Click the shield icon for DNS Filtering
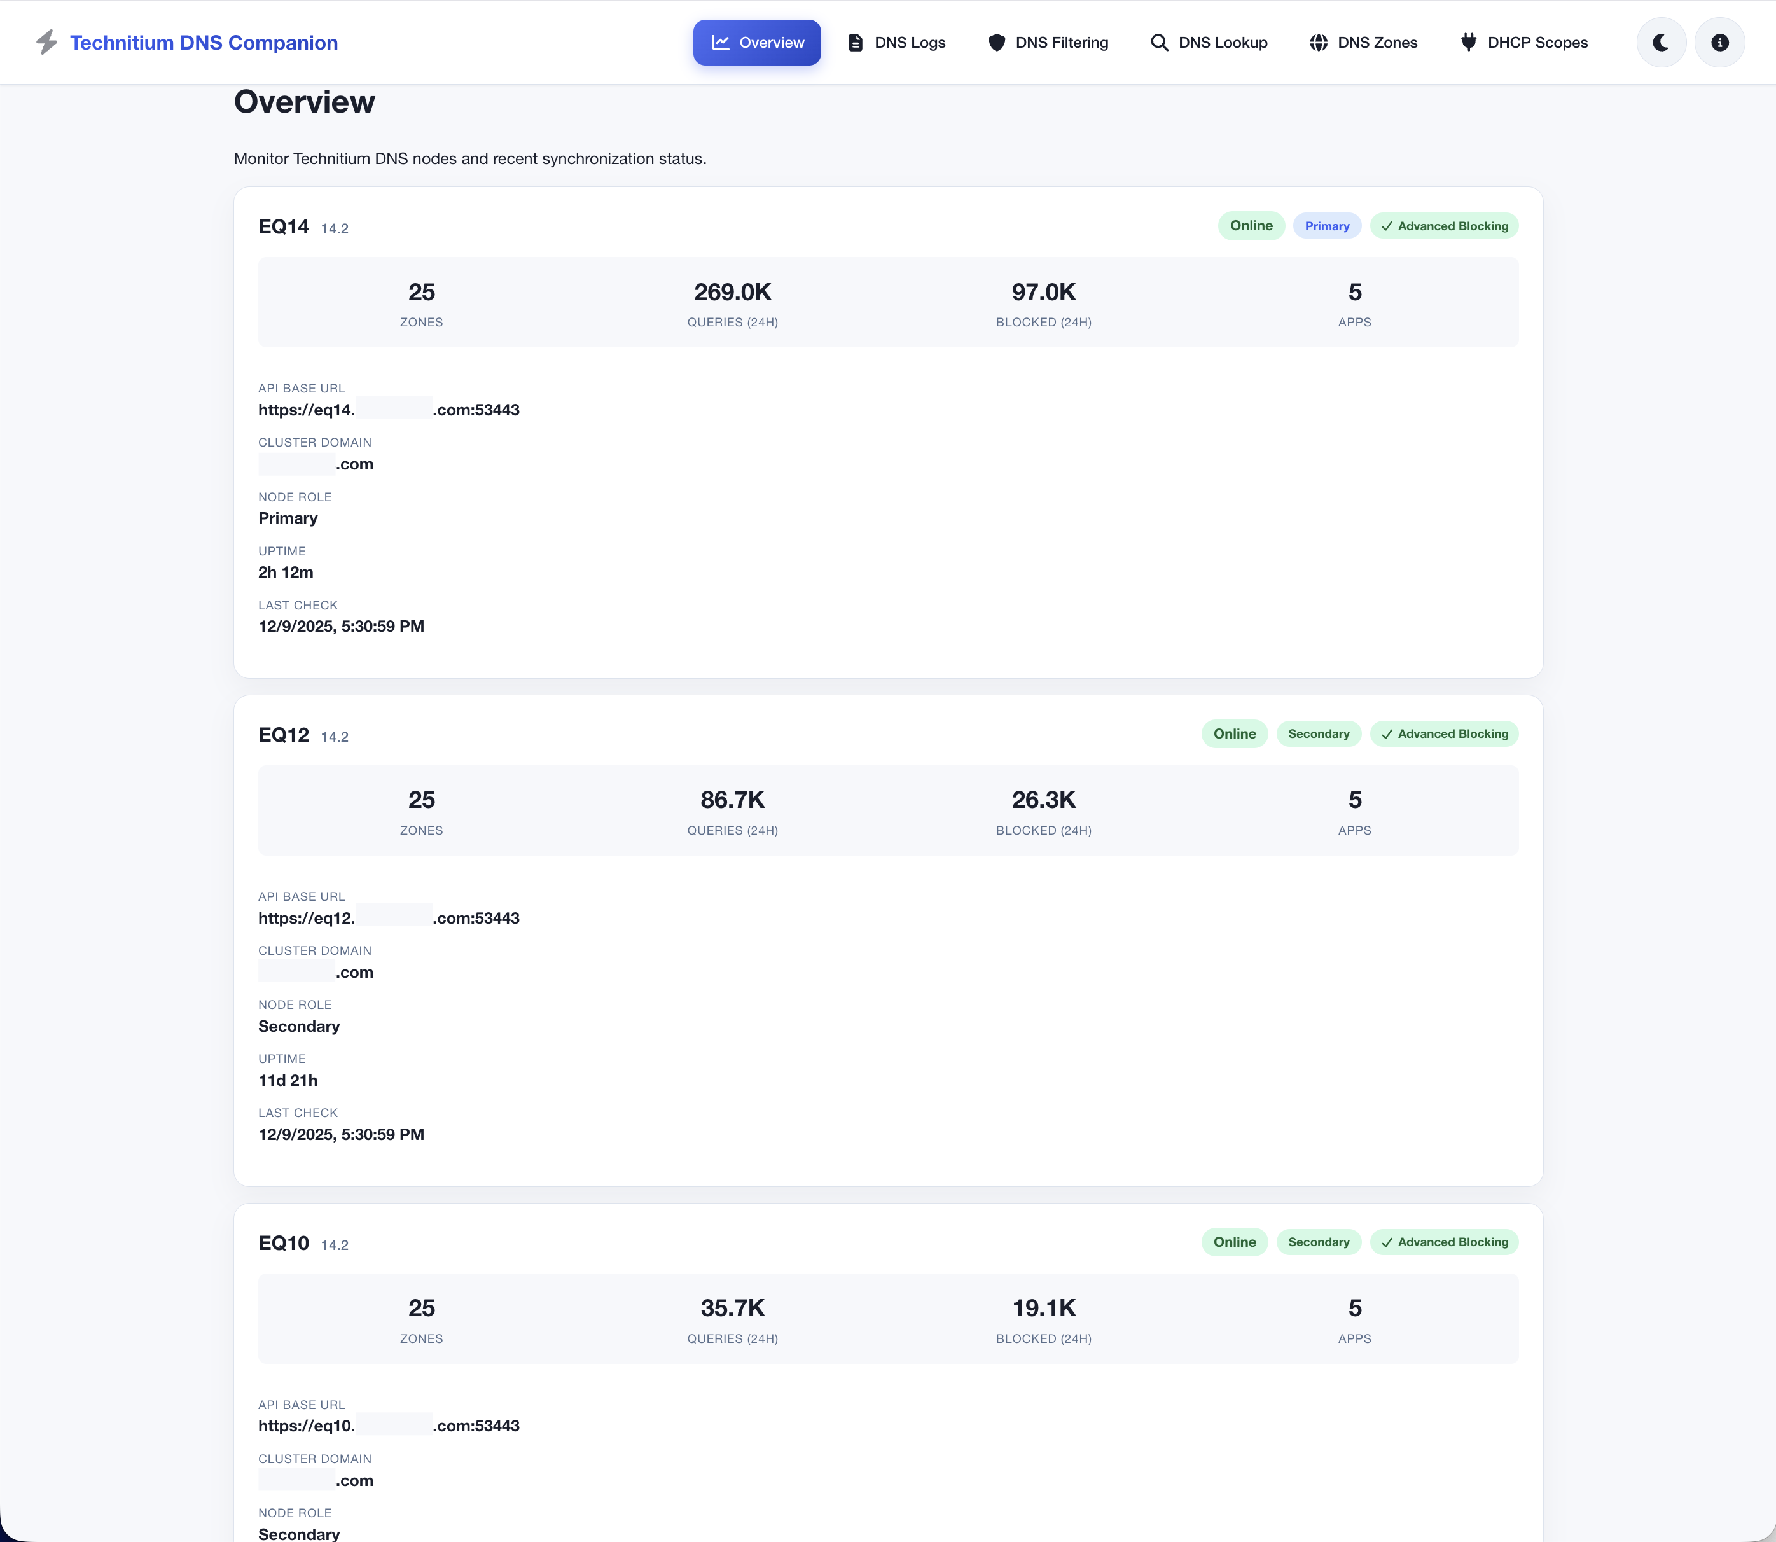Image resolution: width=1776 pixels, height=1542 pixels. point(996,42)
